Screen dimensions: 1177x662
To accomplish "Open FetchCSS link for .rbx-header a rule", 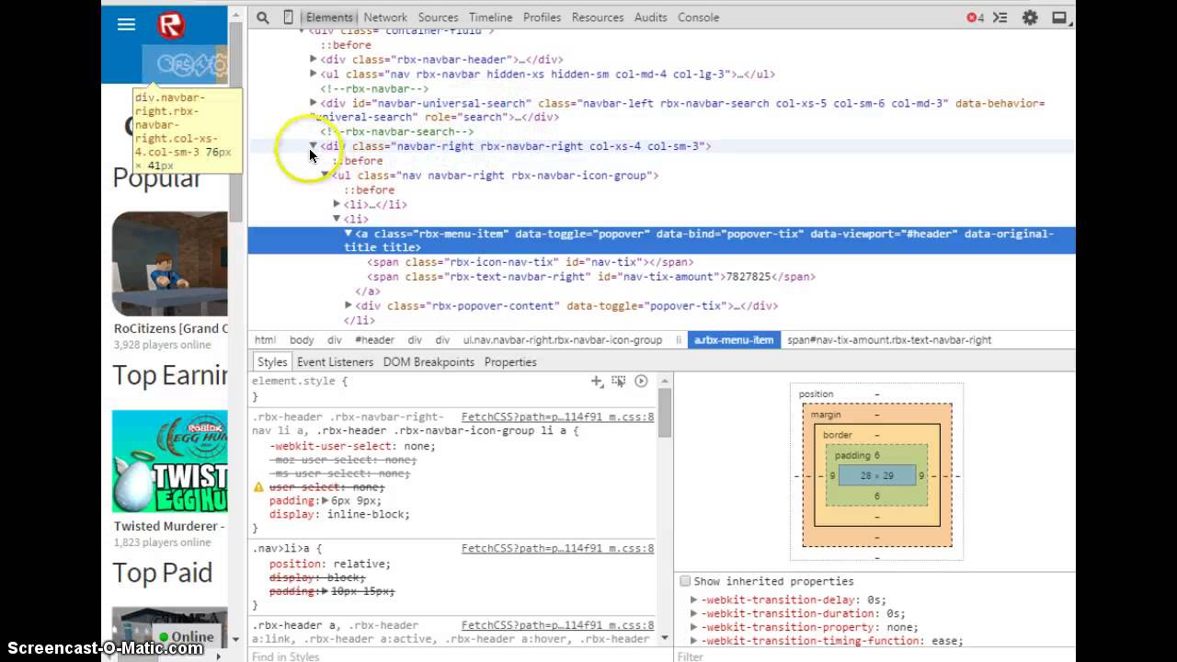I will click(557, 625).
